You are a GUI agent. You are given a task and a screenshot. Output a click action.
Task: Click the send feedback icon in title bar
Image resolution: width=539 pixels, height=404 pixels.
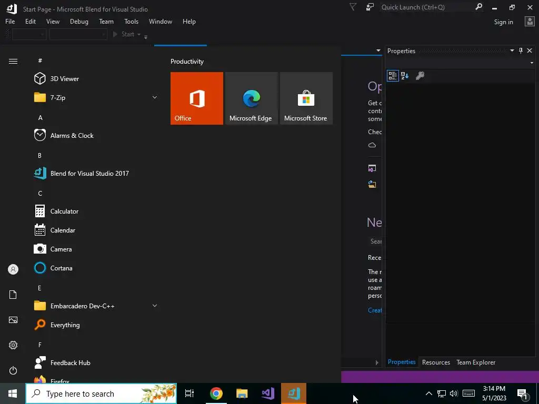click(x=370, y=7)
